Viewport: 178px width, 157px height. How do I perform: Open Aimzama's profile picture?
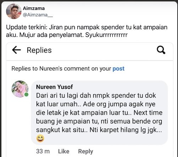coord(14,11)
